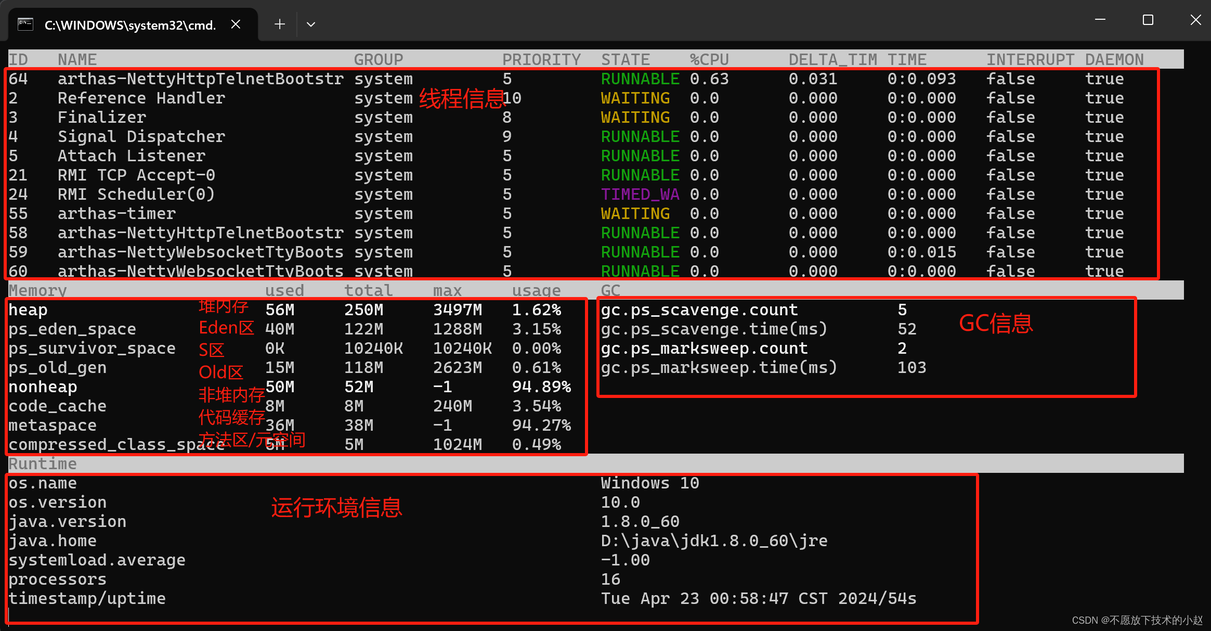Click the PRIORITY column header
This screenshot has height=631, width=1211.
(541, 59)
